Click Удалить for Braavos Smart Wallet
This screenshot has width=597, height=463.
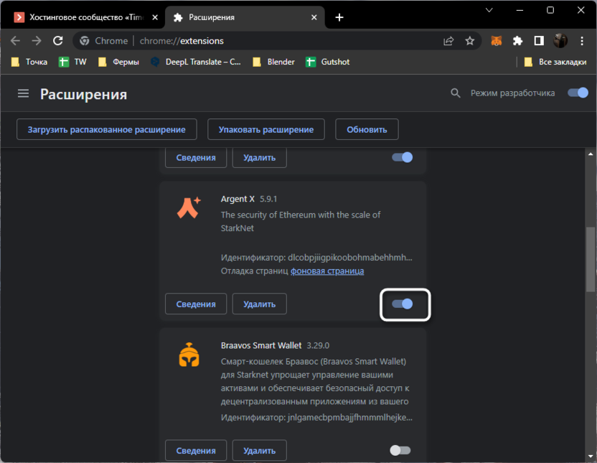tap(259, 450)
